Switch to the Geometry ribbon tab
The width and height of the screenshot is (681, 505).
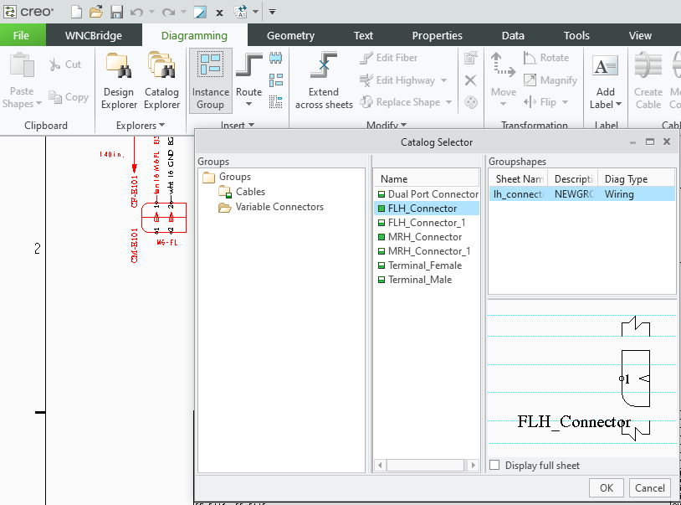coord(290,36)
